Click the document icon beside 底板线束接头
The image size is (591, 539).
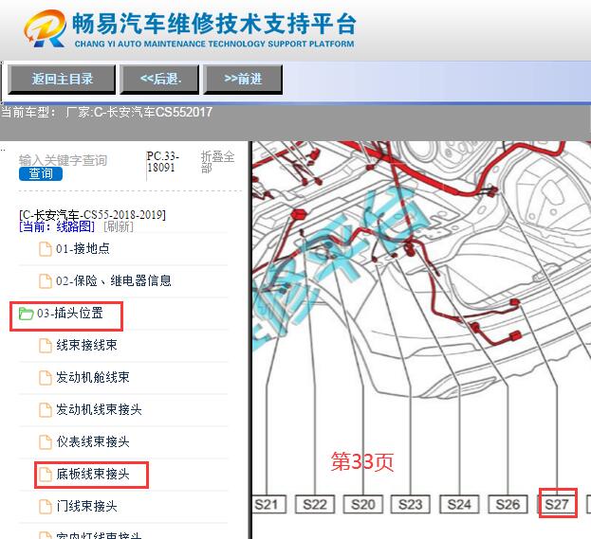[46, 475]
